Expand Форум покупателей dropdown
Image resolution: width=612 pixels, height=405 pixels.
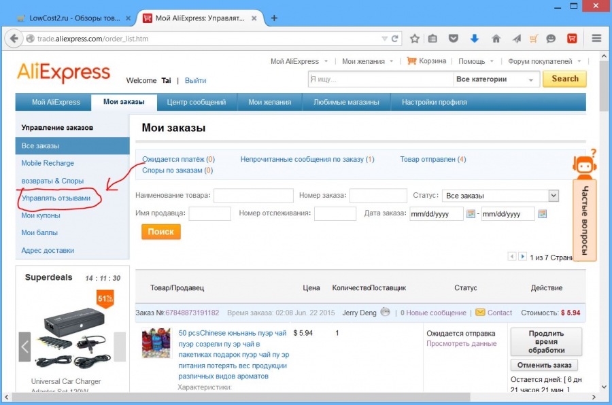[579, 61]
